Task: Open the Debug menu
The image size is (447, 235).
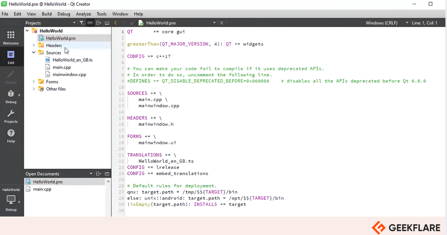Action: (64, 14)
